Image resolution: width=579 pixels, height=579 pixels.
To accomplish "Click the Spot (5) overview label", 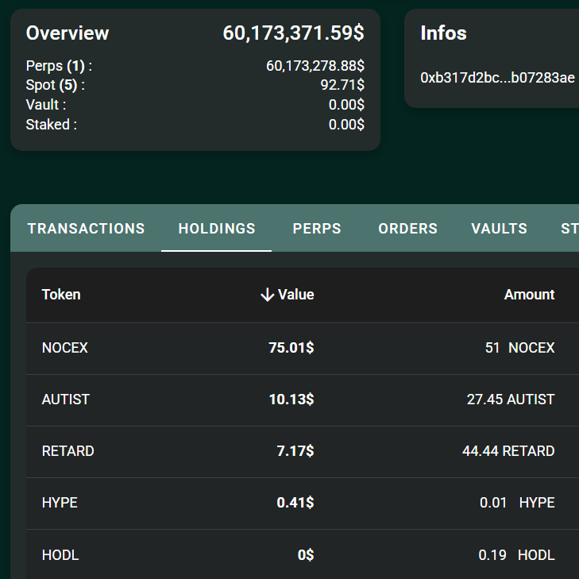I will [55, 85].
